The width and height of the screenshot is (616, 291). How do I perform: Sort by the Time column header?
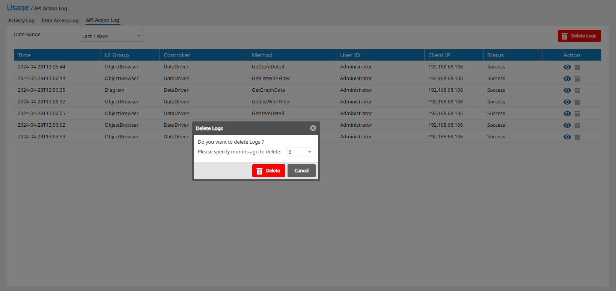click(x=57, y=55)
